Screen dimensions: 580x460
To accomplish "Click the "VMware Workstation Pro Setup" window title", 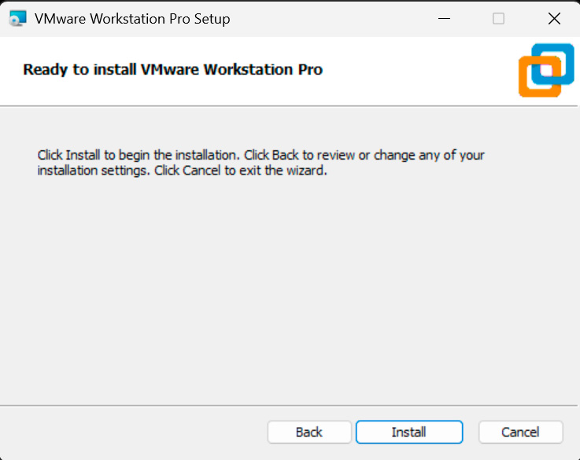I will (x=132, y=19).
